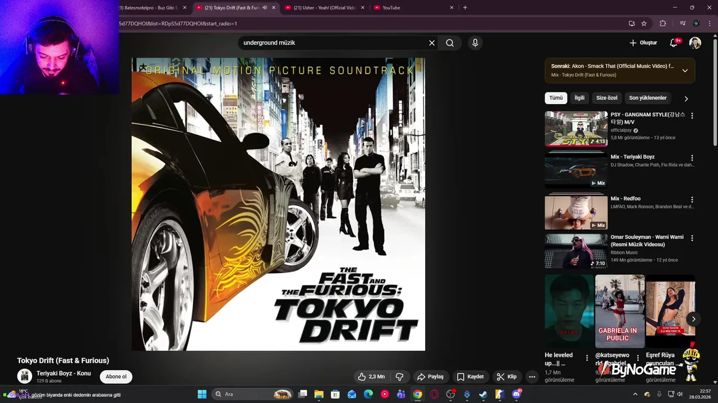Click the Paylaş share button

430,377
